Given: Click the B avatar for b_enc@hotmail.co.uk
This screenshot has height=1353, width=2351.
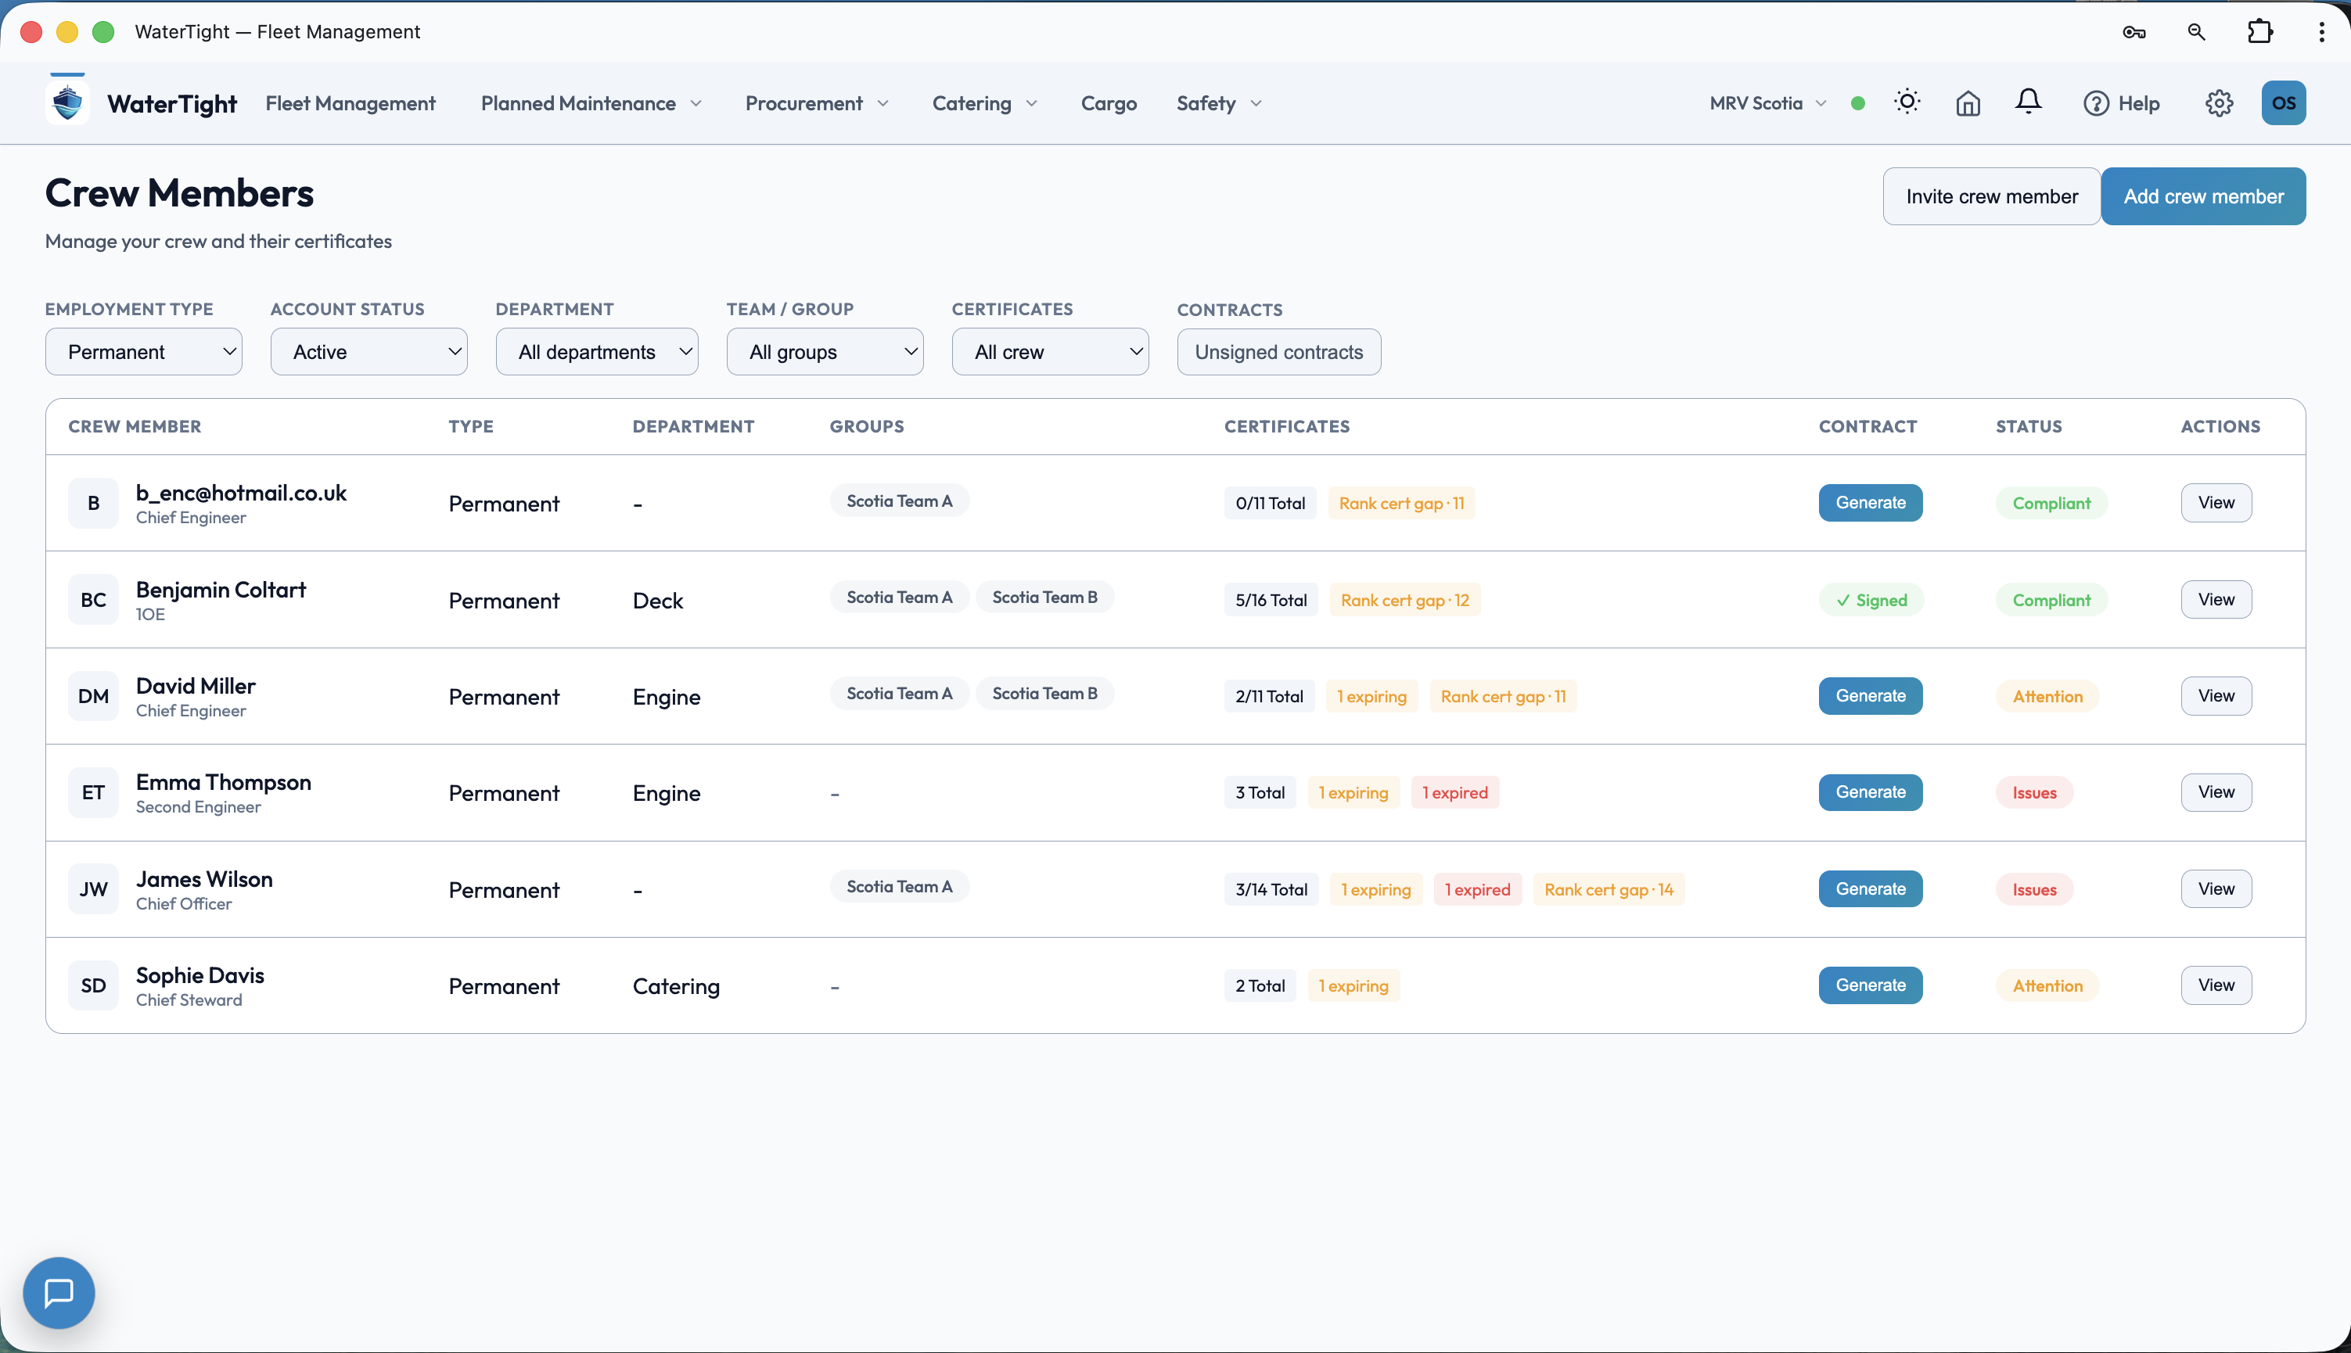Looking at the screenshot, I should 93,503.
